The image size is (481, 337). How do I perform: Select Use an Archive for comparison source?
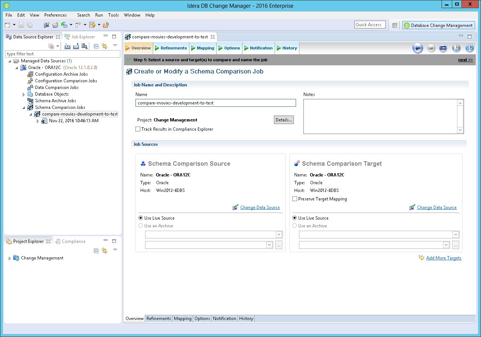coord(141,226)
